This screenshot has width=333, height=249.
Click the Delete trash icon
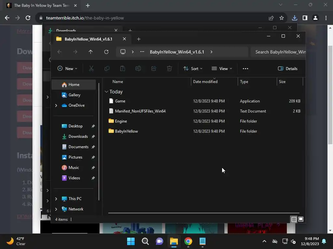pyautogui.click(x=169, y=68)
